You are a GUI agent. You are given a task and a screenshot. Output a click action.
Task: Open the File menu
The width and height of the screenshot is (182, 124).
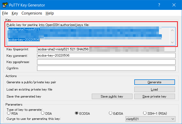[x=5, y=13]
